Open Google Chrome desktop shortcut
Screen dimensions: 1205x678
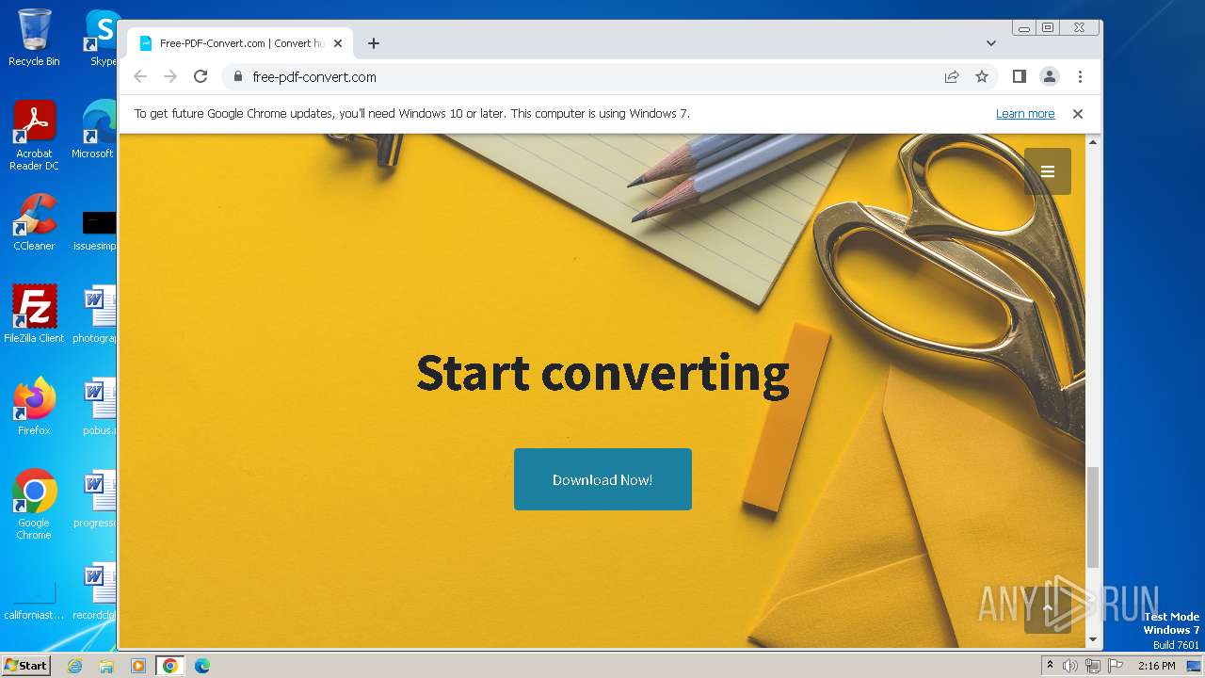(34, 505)
